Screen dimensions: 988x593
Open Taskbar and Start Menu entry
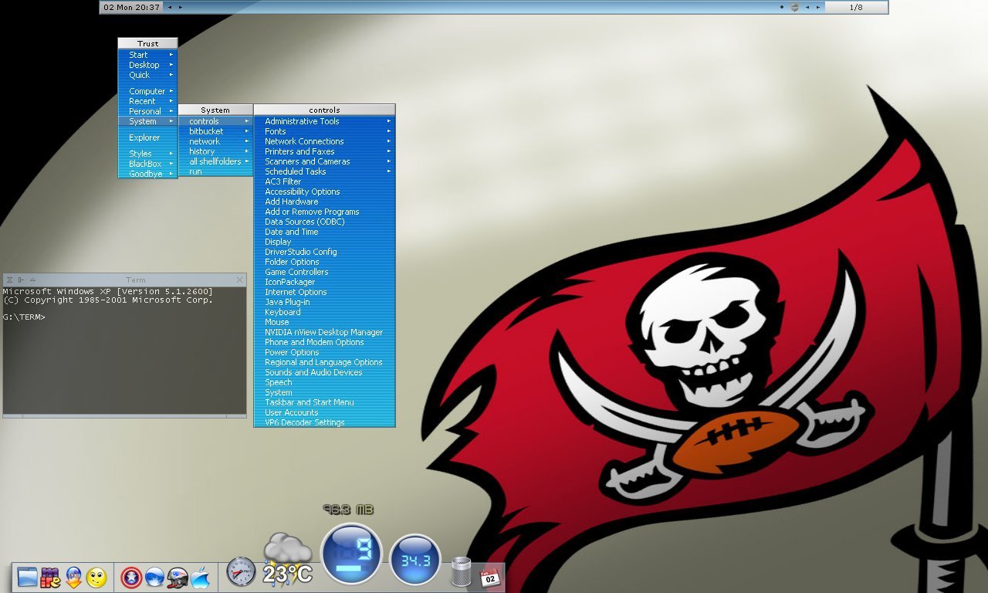point(324,402)
